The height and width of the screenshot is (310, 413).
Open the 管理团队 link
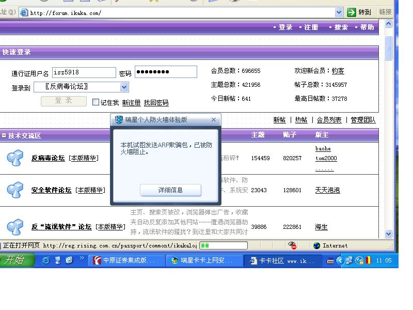point(363,120)
